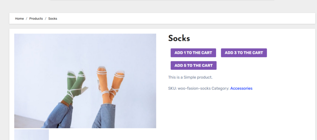
Task: Click the empty area of the breadcrumb bar
Action: point(186,19)
